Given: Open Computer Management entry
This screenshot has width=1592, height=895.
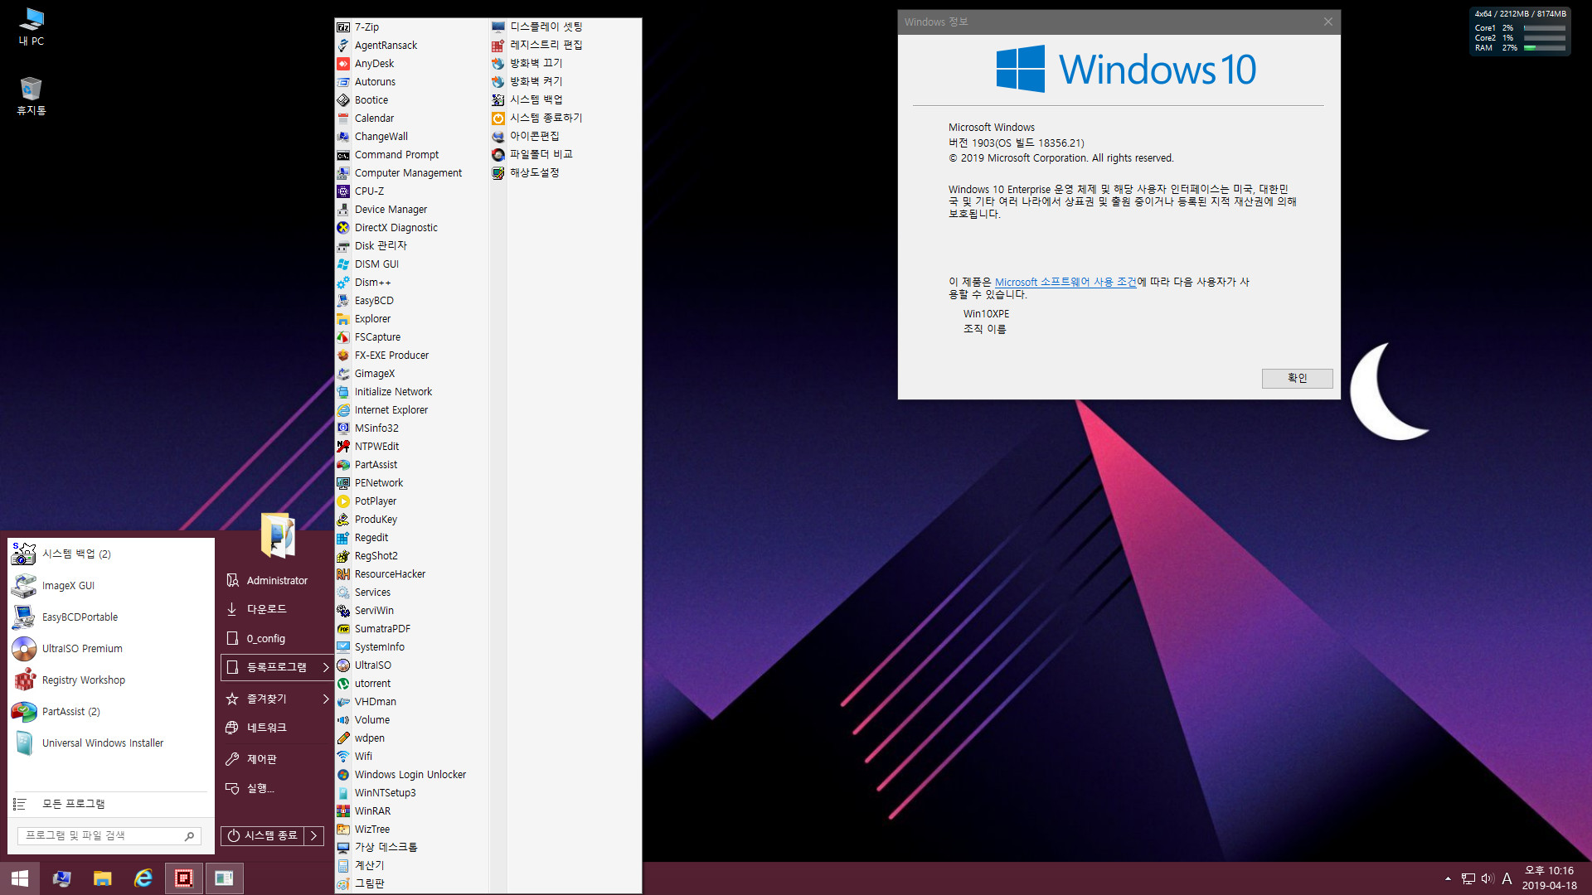Looking at the screenshot, I should pos(408,173).
